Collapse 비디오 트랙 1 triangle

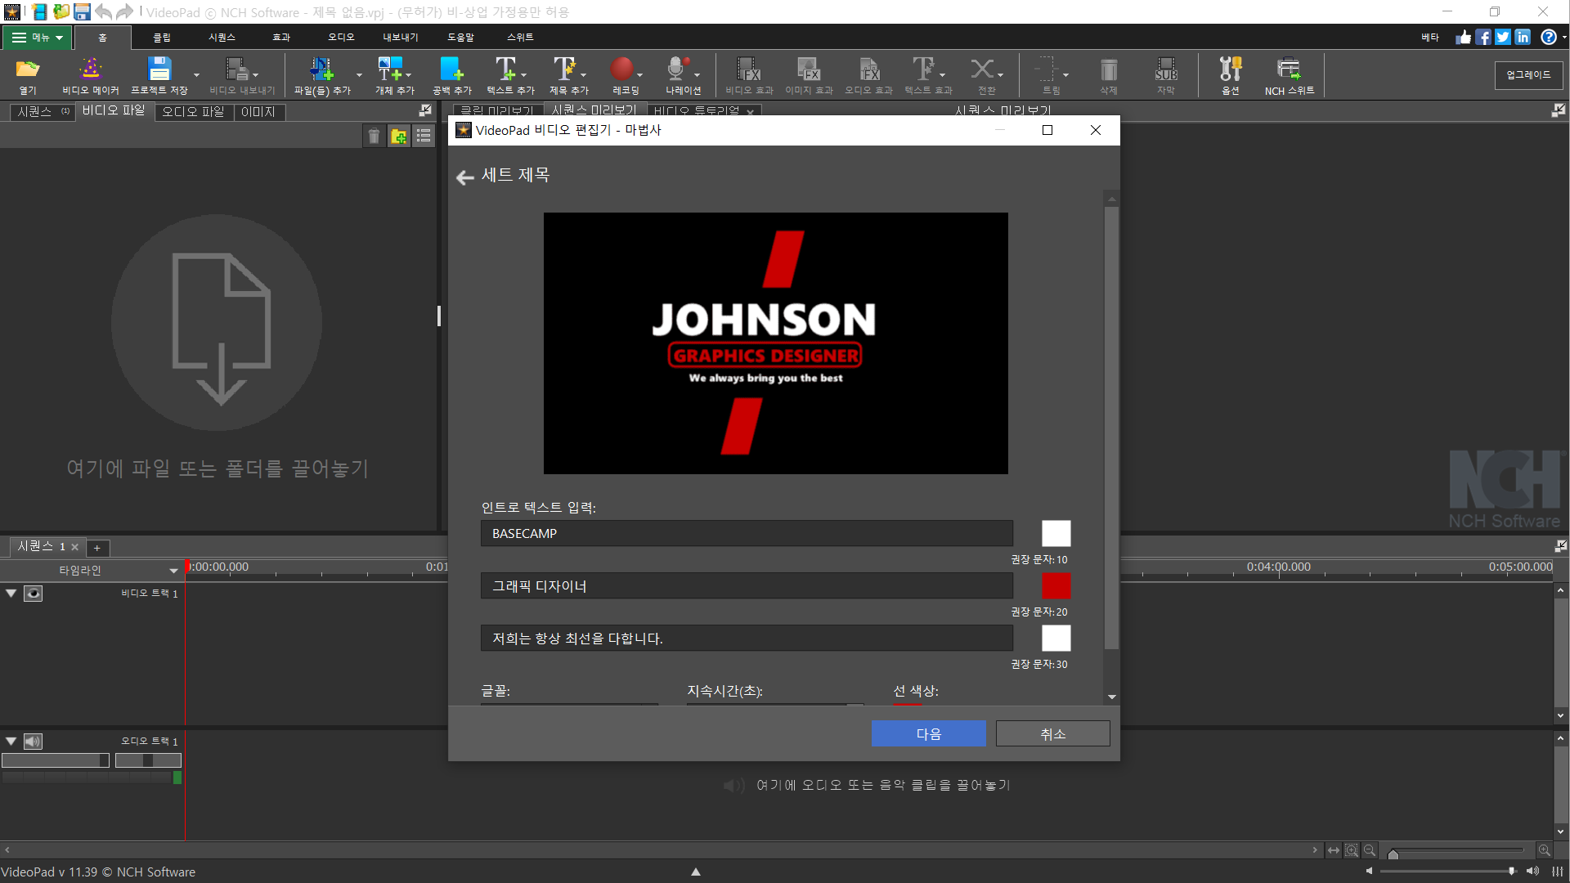[x=11, y=594]
